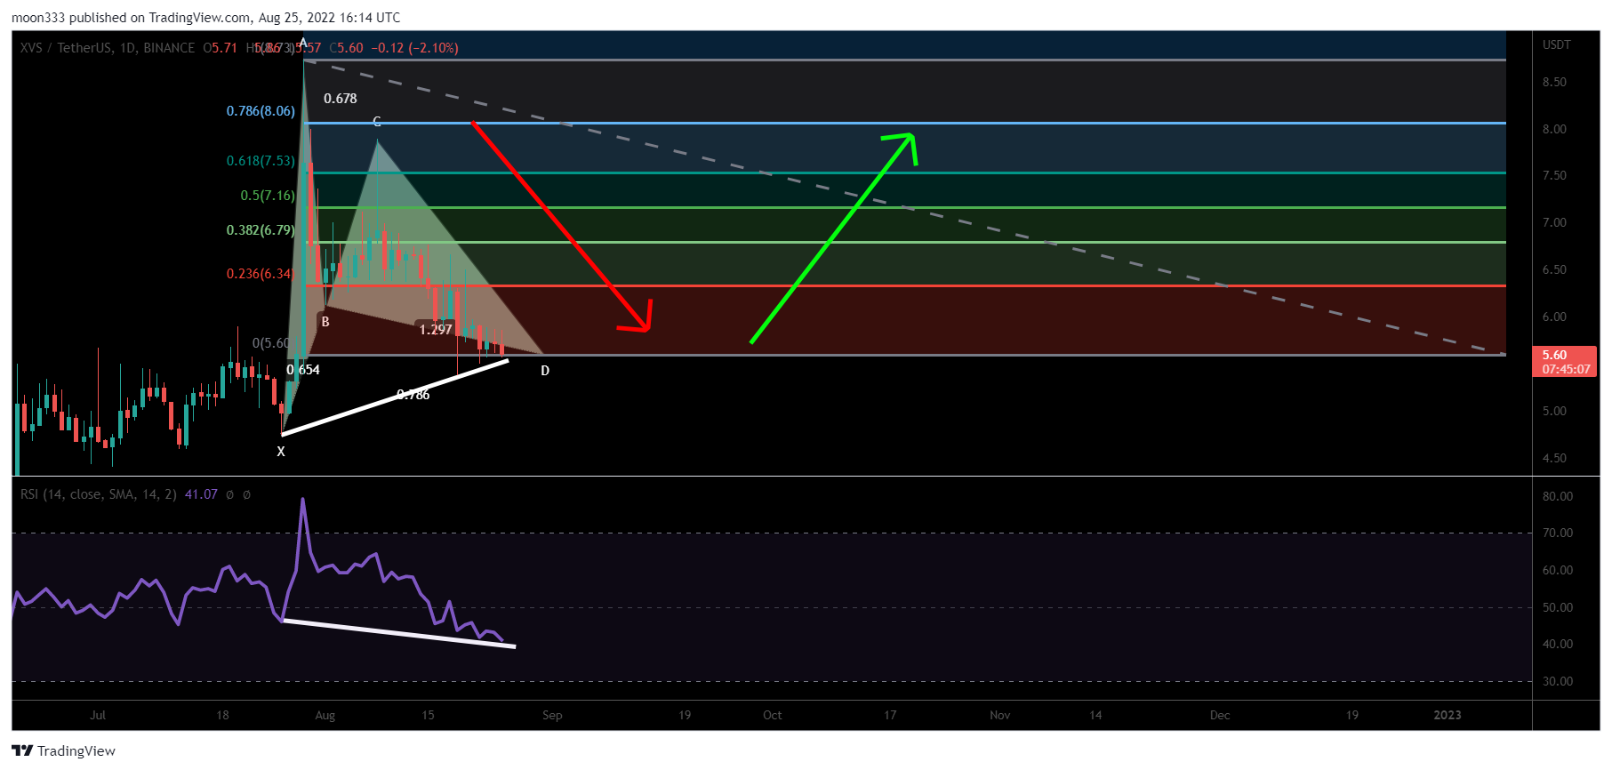Click the red 5.60 current price tag
1612x770 pixels.
coord(1566,362)
